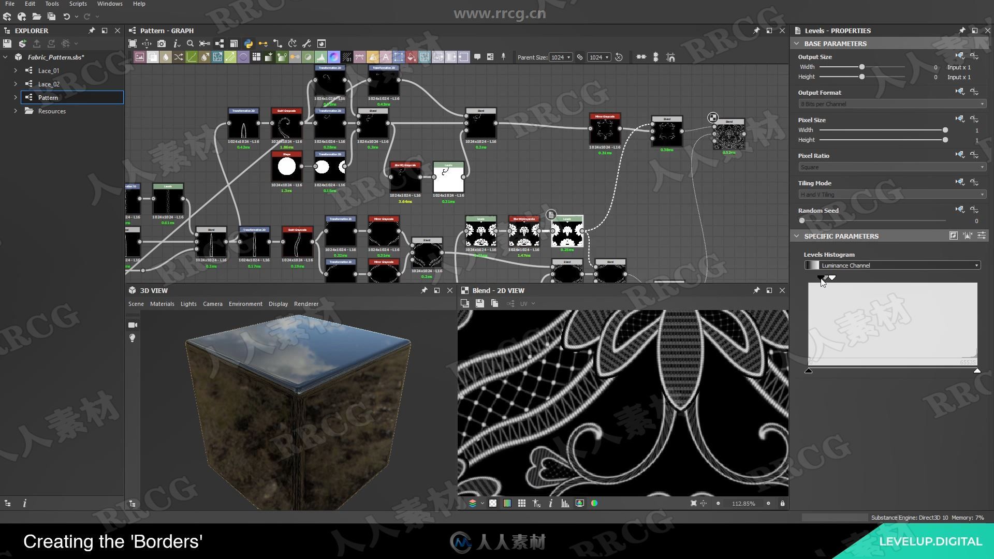
Task: Open the Parent Size width 1024 dropdown
Action: click(x=561, y=57)
